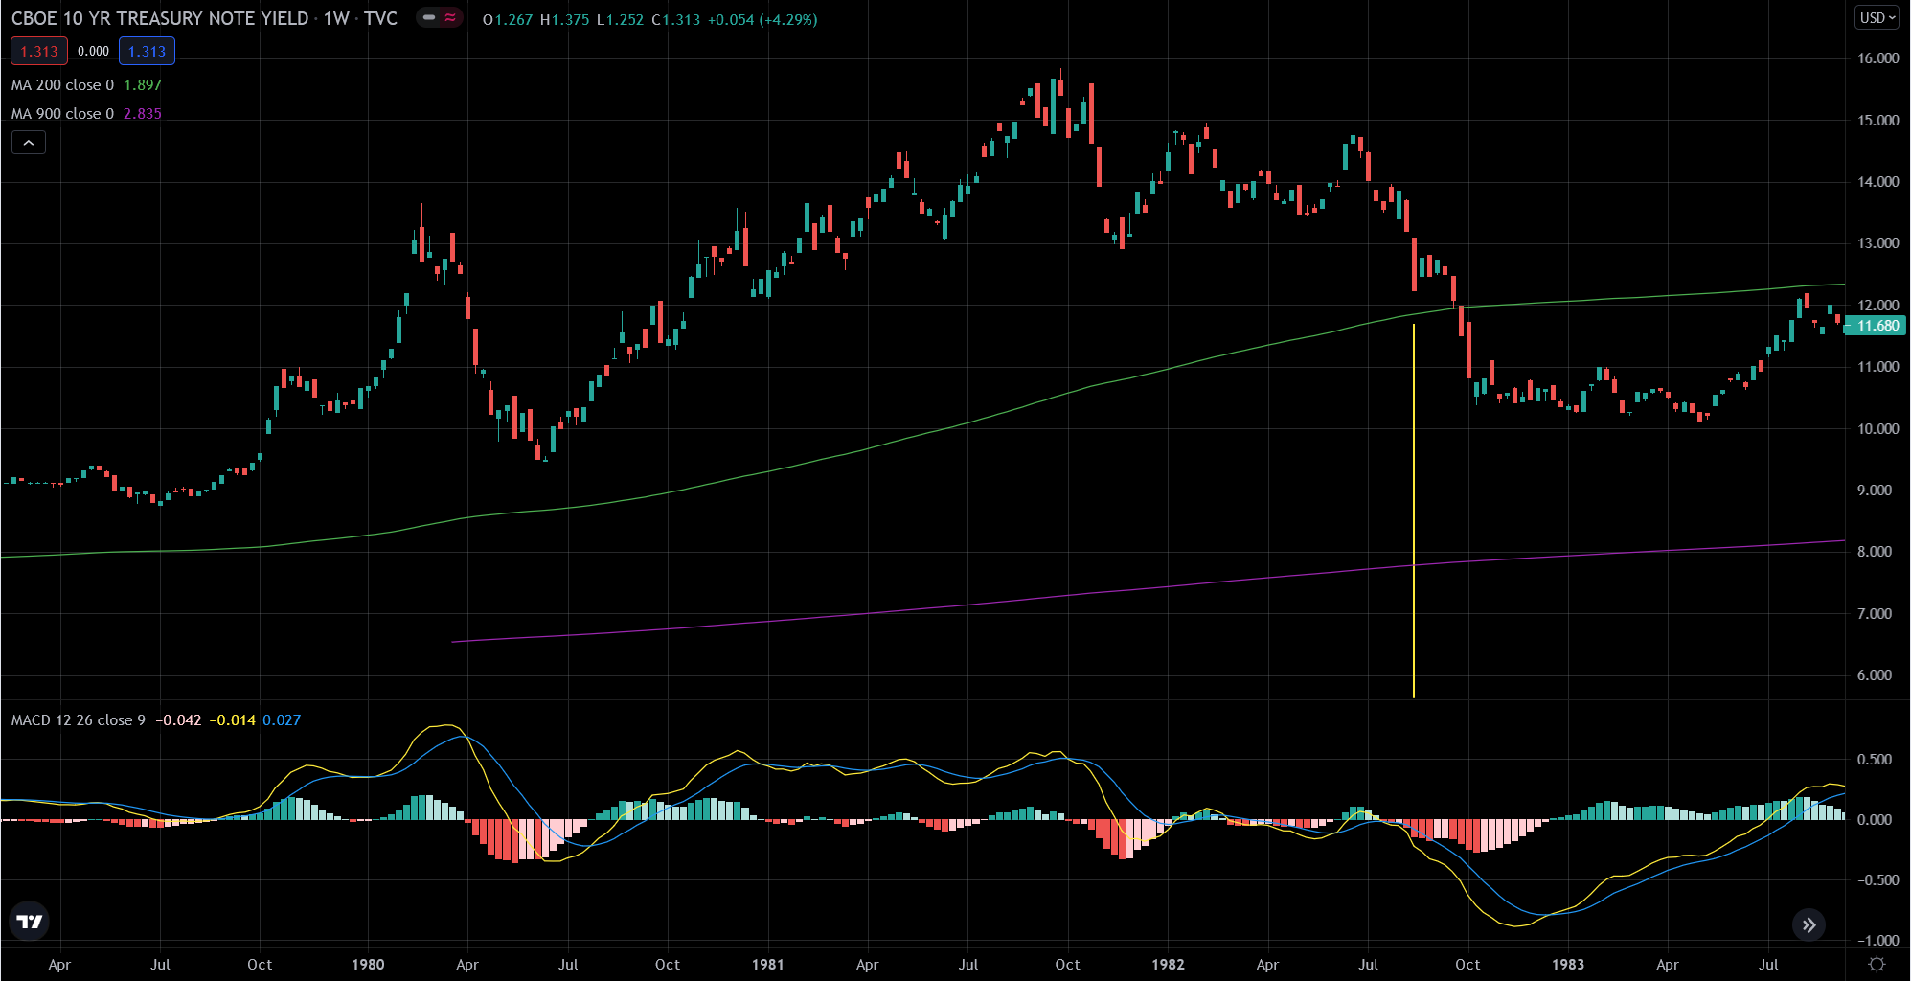Jump to latest bar with double-arrow button
1911x981 pixels.
coord(1809,924)
